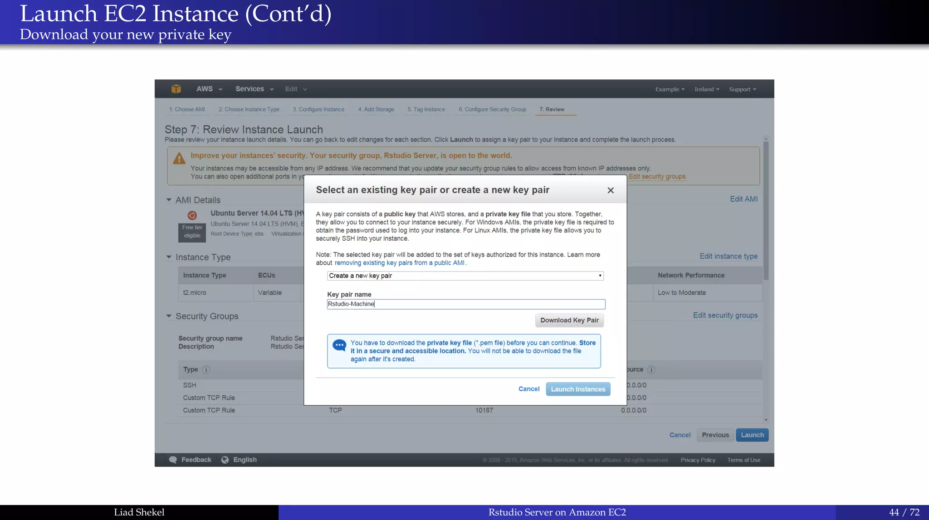Image resolution: width=929 pixels, height=520 pixels.
Task: Click the Network Performance column header
Action: click(691, 275)
